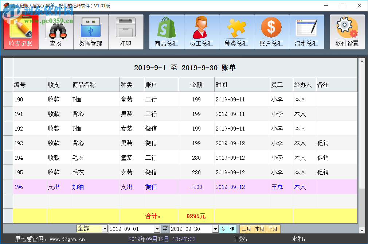Open the 流水总汇 transaction summary
Viewport: 368px width, 244px height.
(306, 32)
